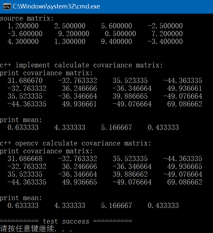Click the value 5.600000
Screen dimensions: 213x233
[x=117, y=26]
